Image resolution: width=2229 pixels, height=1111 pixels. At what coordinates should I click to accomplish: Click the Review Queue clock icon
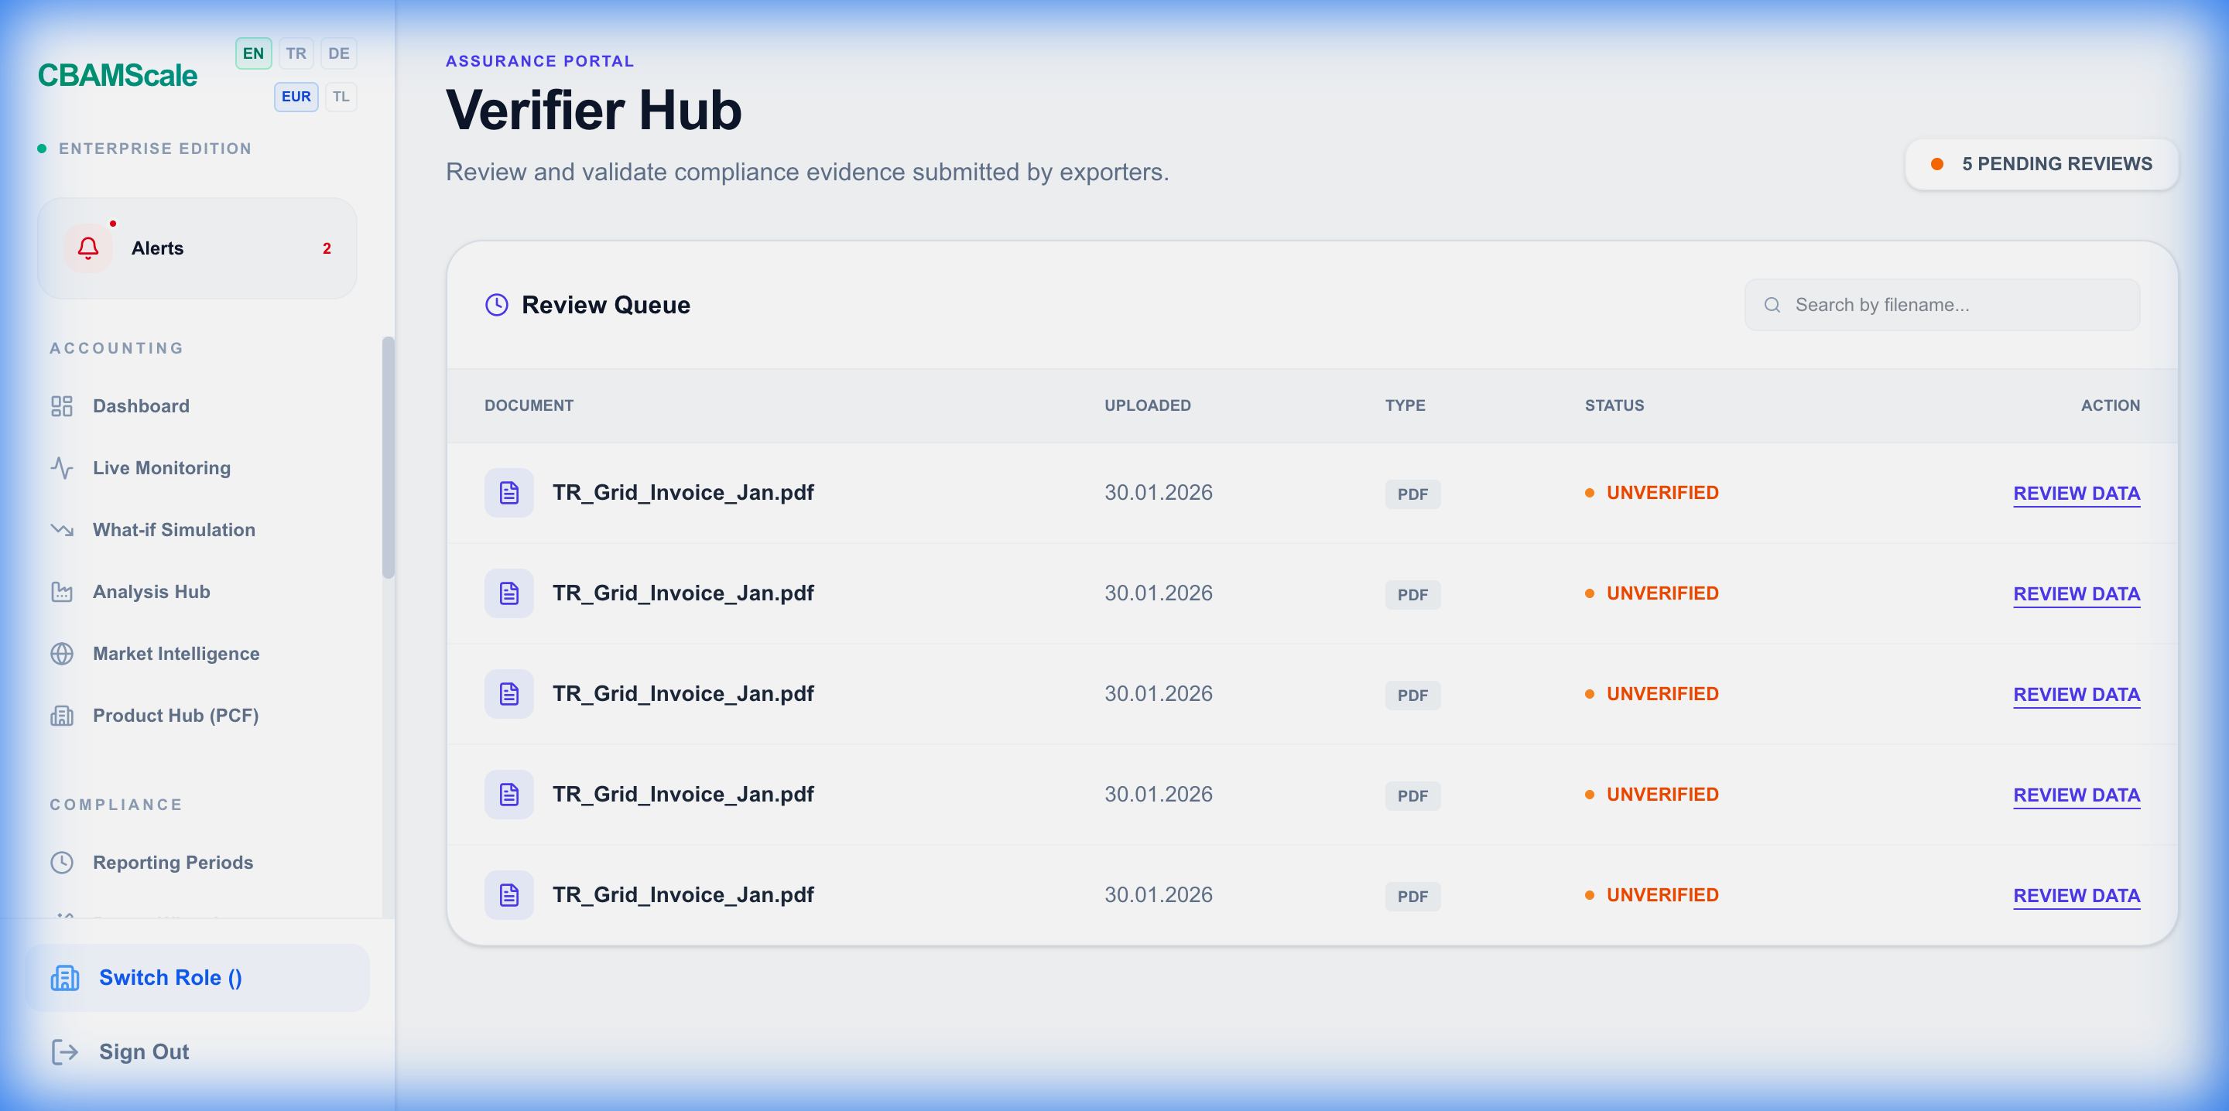pyautogui.click(x=497, y=305)
